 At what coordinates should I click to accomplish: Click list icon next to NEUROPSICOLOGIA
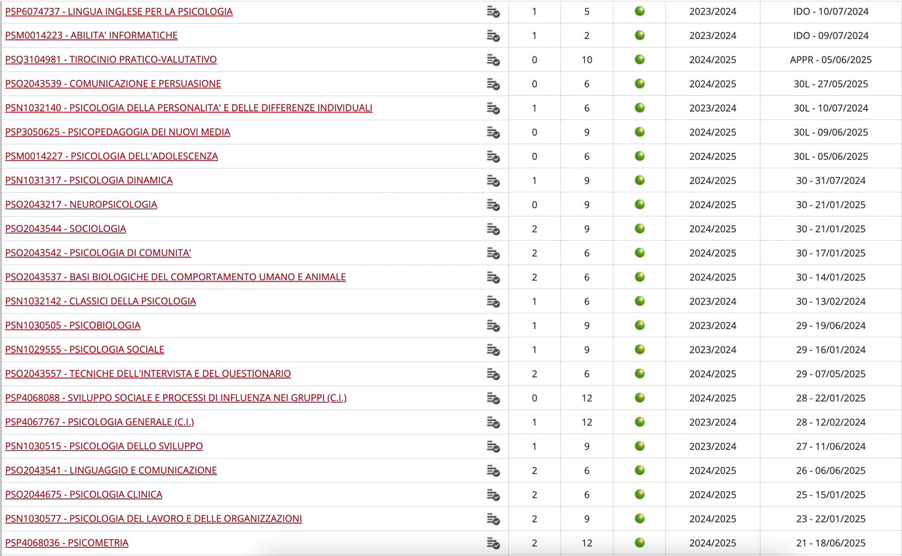[493, 205]
